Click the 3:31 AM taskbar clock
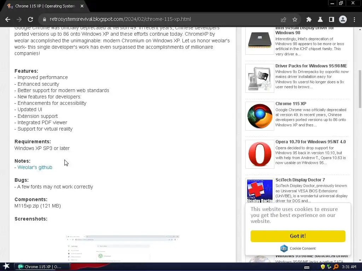 pos(349,267)
